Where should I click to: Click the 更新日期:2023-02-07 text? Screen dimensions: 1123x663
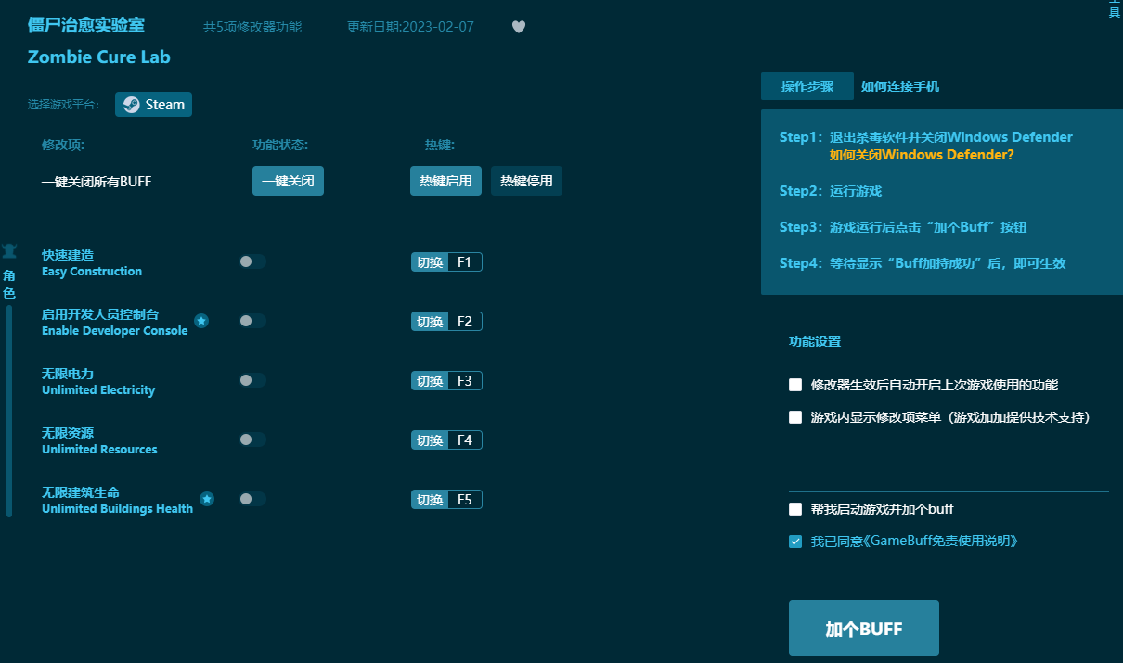click(x=410, y=27)
